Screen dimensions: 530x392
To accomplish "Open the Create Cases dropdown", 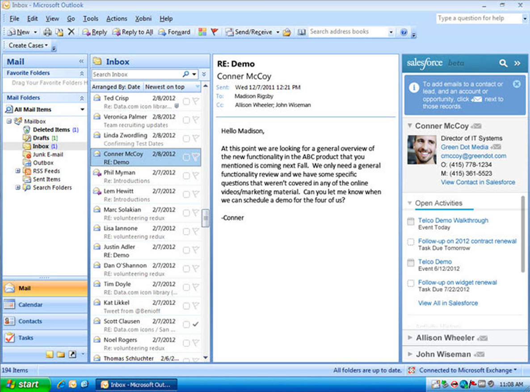I will (x=28, y=45).
